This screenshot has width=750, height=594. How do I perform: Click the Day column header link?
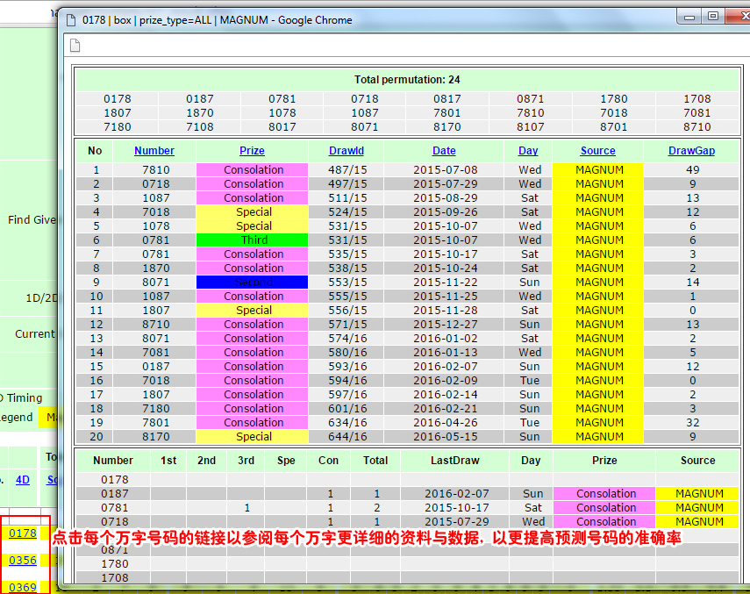click(x=528, y=151)
